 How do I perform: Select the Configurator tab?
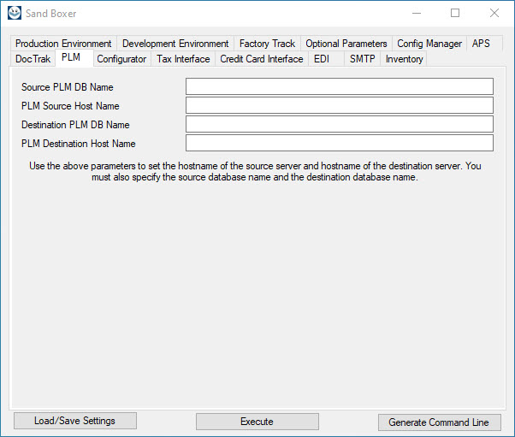121,59
